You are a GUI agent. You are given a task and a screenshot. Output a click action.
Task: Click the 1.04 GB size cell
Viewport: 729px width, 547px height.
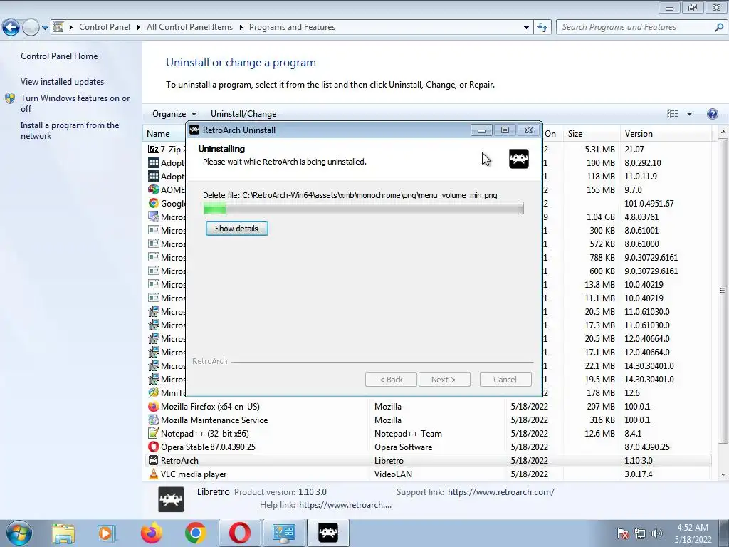601,217
